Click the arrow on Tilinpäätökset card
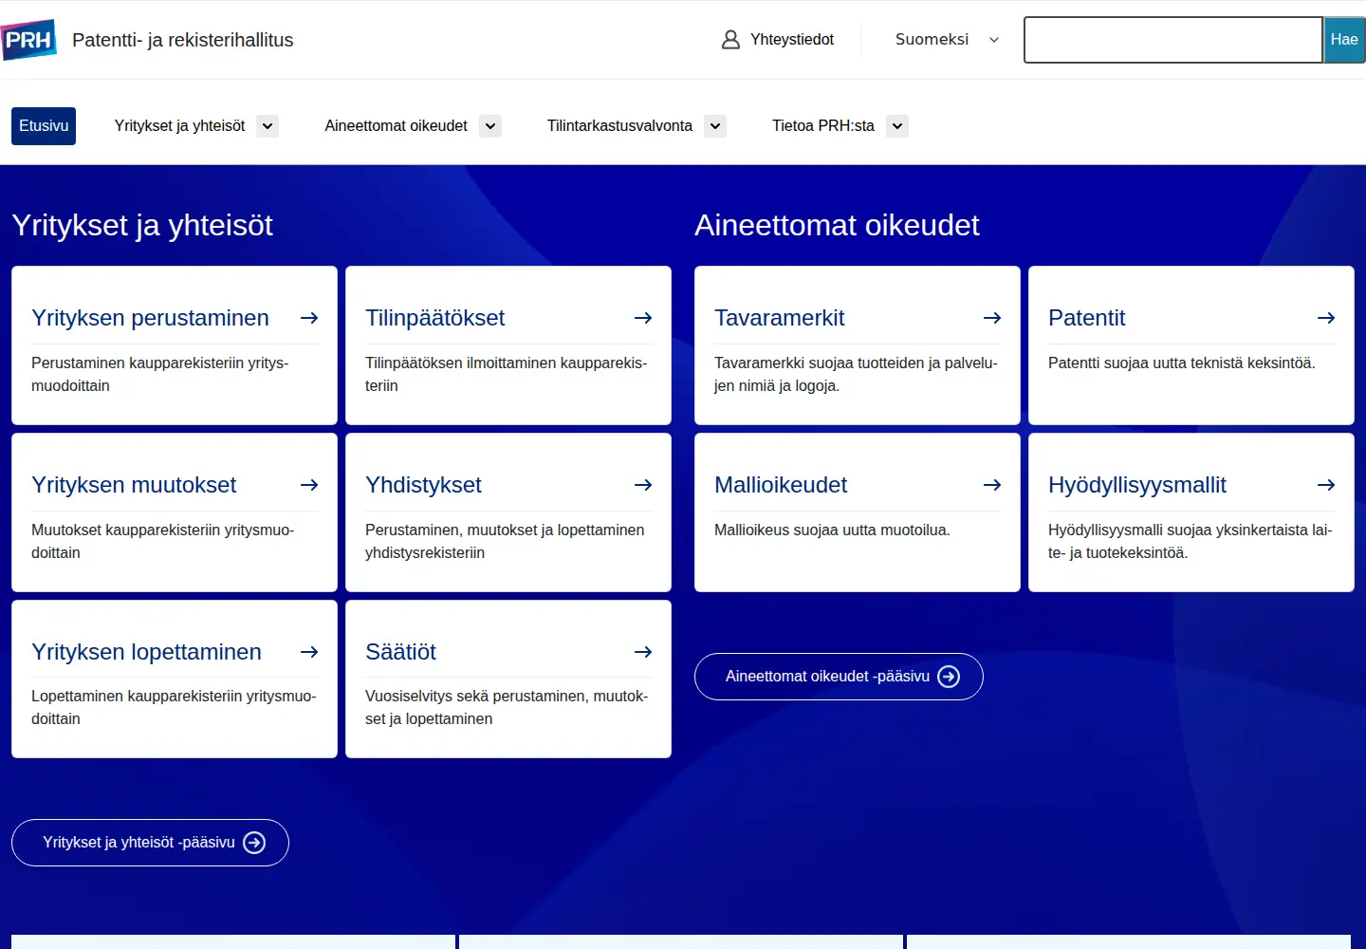1366x949 pixels. click(643, 318)
